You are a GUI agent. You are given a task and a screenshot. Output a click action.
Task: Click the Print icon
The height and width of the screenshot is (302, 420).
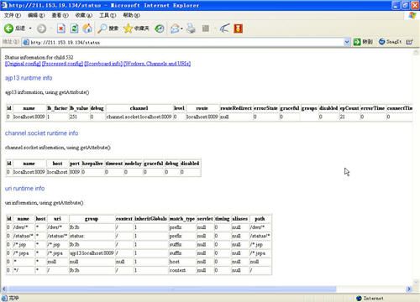[x=191, y=29]
